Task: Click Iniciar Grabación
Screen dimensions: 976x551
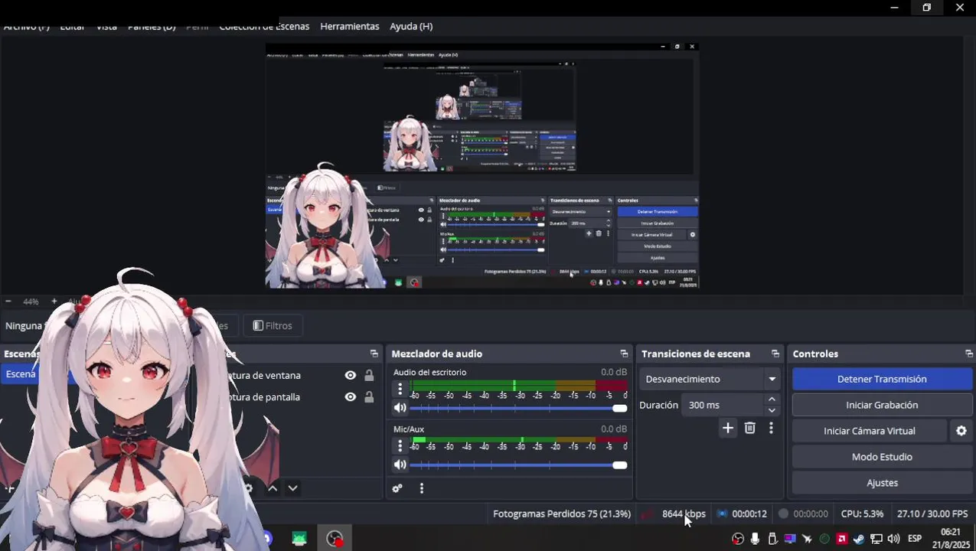Action: 882,405
